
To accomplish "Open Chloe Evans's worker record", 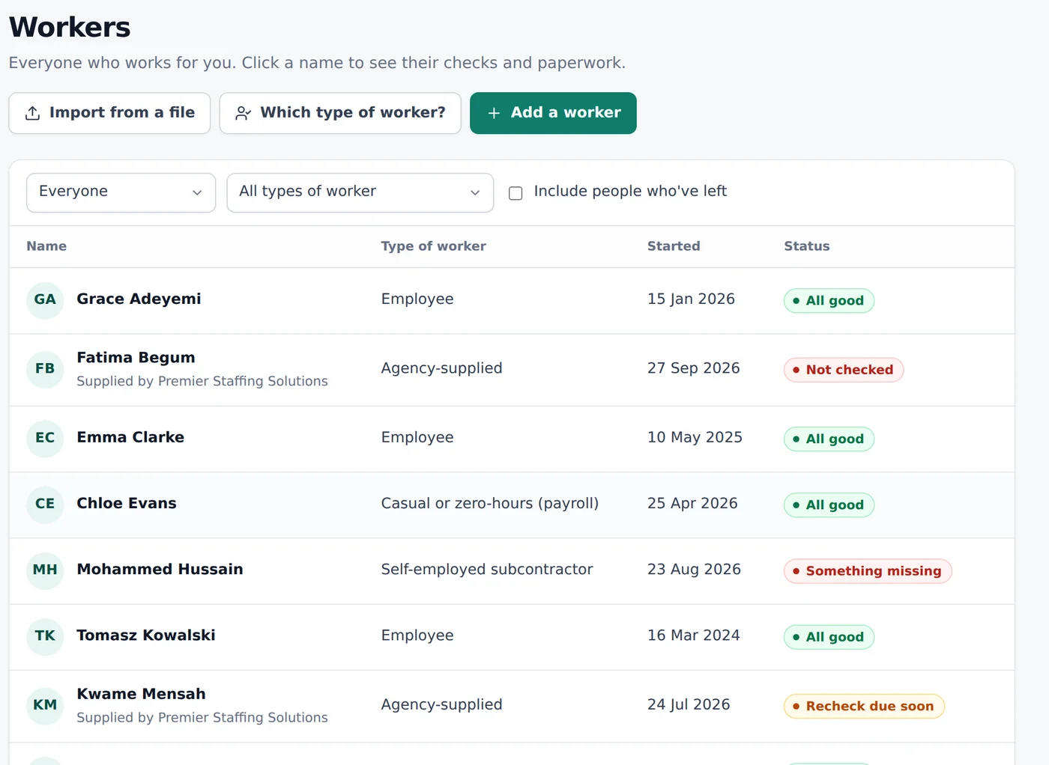I will pos(127,503).
